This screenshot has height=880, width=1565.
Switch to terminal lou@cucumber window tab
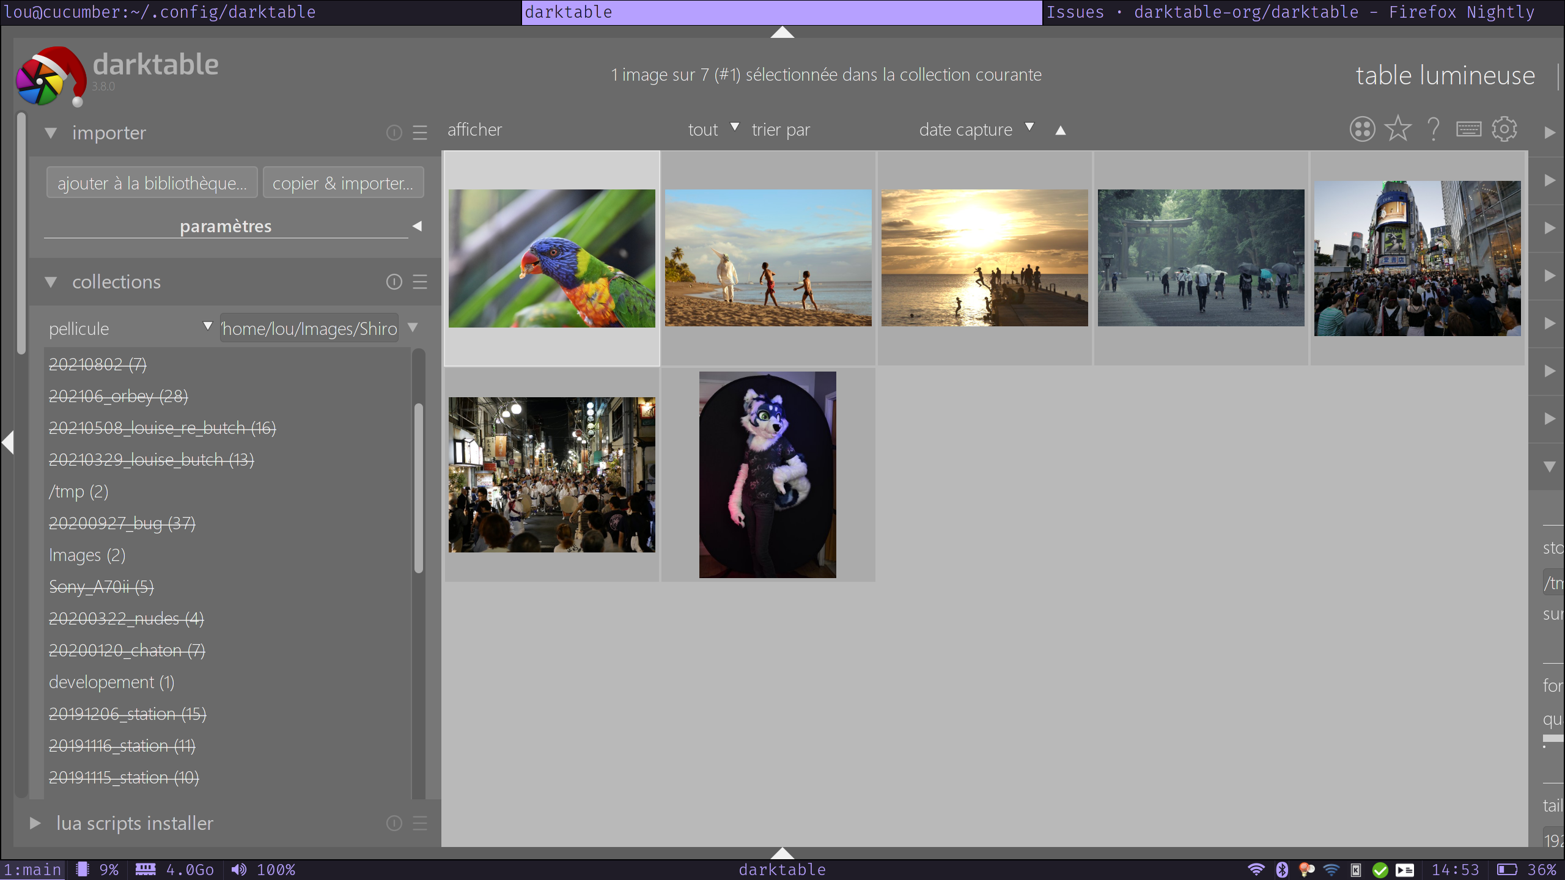[x=261, y=12]
